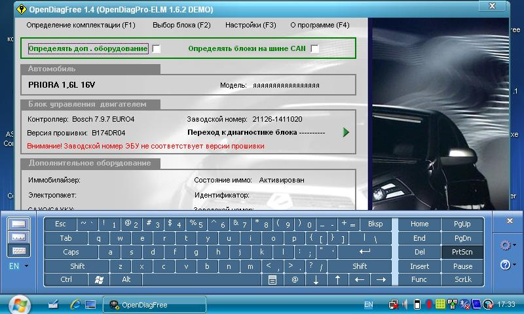Click the blue monitor tray icon
Screen dimensions: 524x314
(476, 304)
